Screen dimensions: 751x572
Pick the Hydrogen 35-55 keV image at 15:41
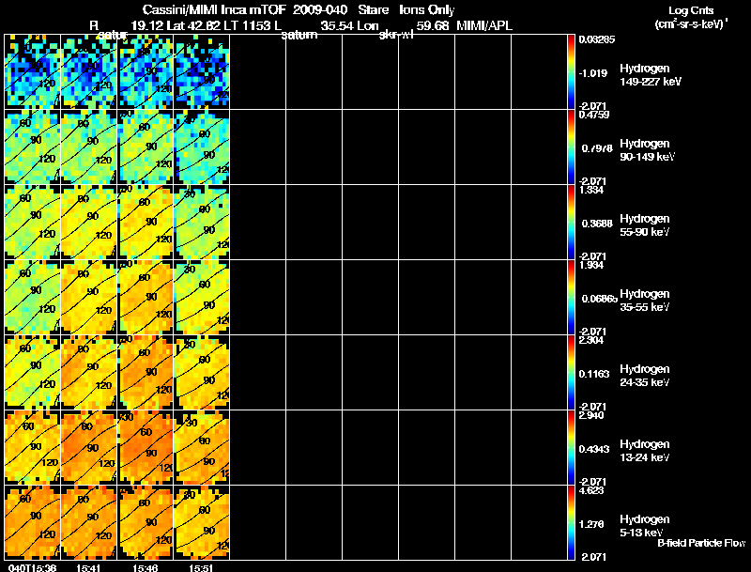click(89, 297)
